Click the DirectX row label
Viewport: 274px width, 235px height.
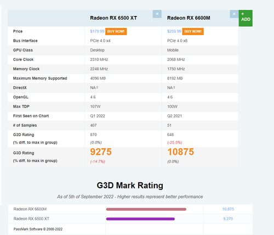click(x=20, y=88)
